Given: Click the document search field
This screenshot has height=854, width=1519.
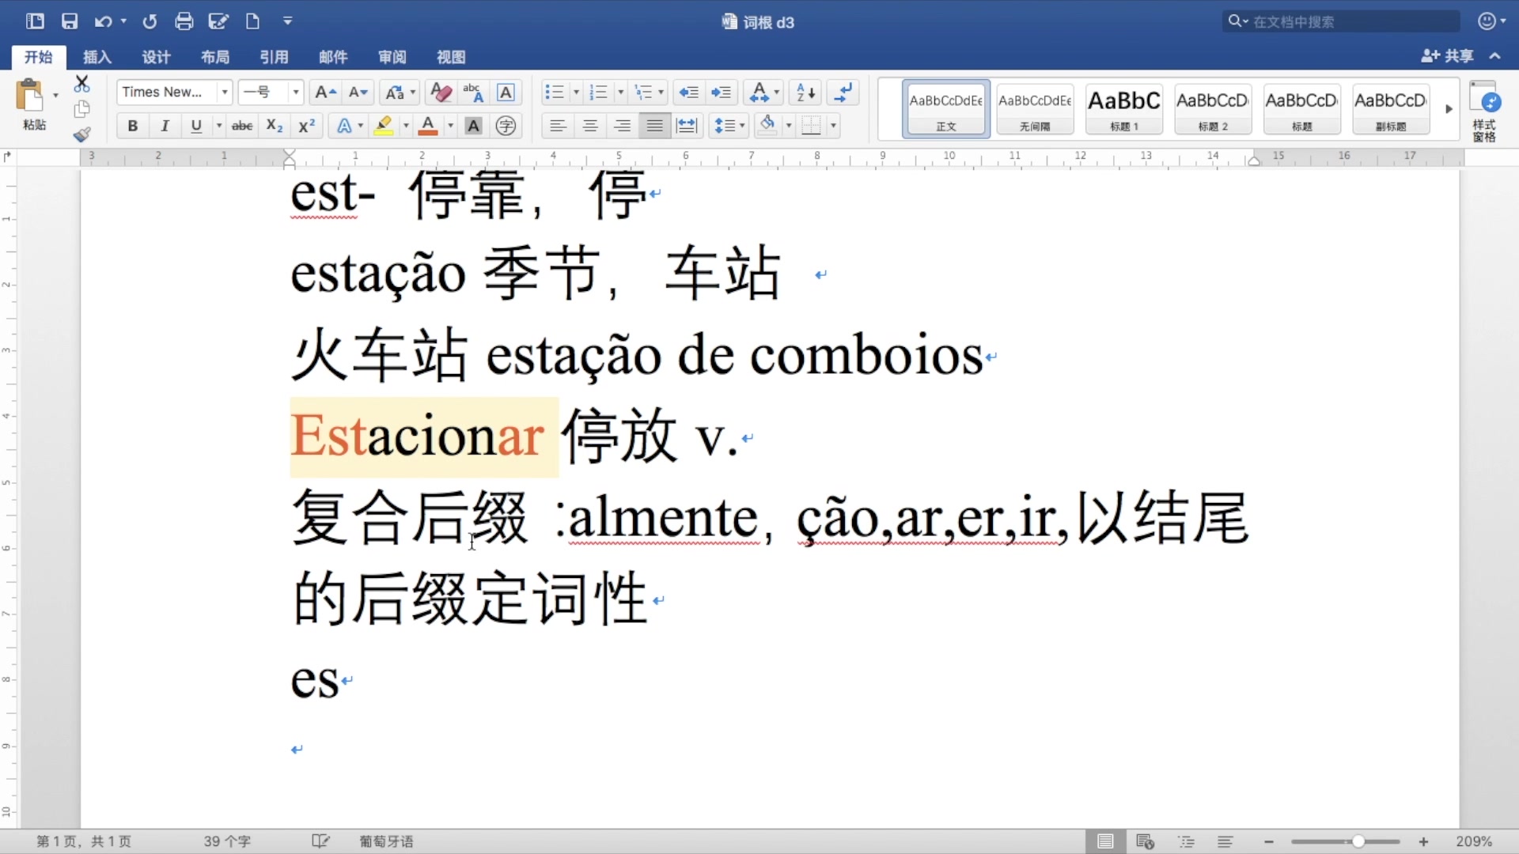Looking at the screenshot, I should (1341, 21).
